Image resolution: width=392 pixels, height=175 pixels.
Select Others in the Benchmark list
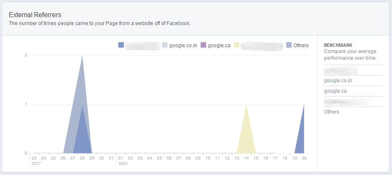click(x=332, y=112)
